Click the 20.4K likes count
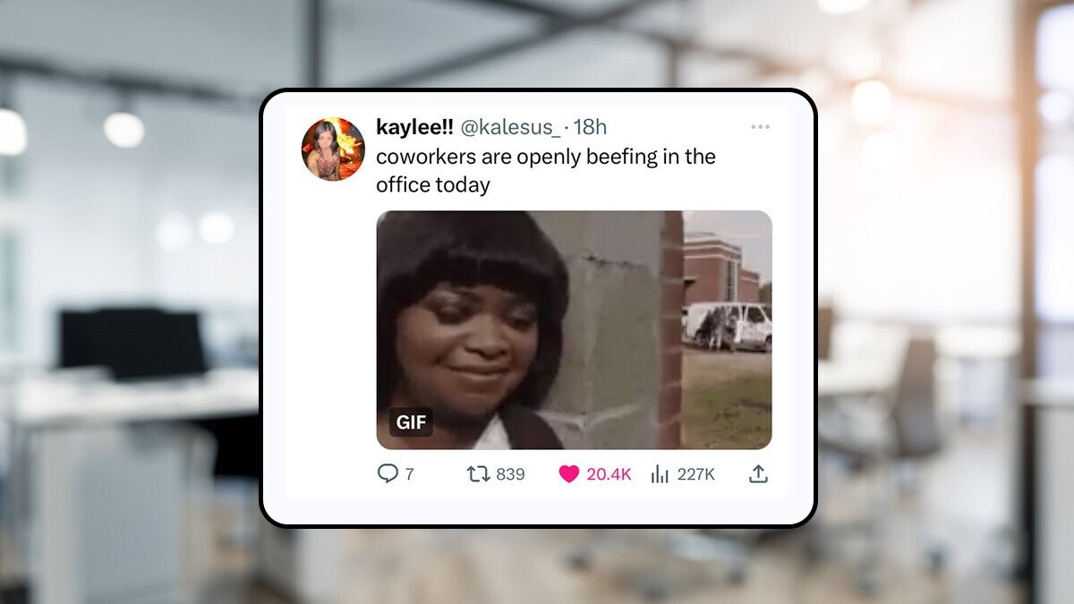This screenshot has width=1074, height=604. 609,474
